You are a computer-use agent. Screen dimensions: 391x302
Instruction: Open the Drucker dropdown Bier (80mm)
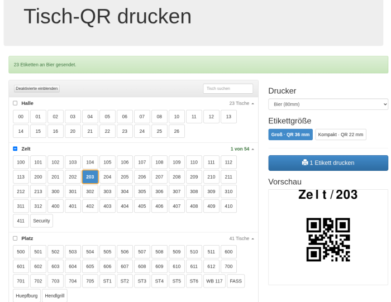[x=328, y=104]
